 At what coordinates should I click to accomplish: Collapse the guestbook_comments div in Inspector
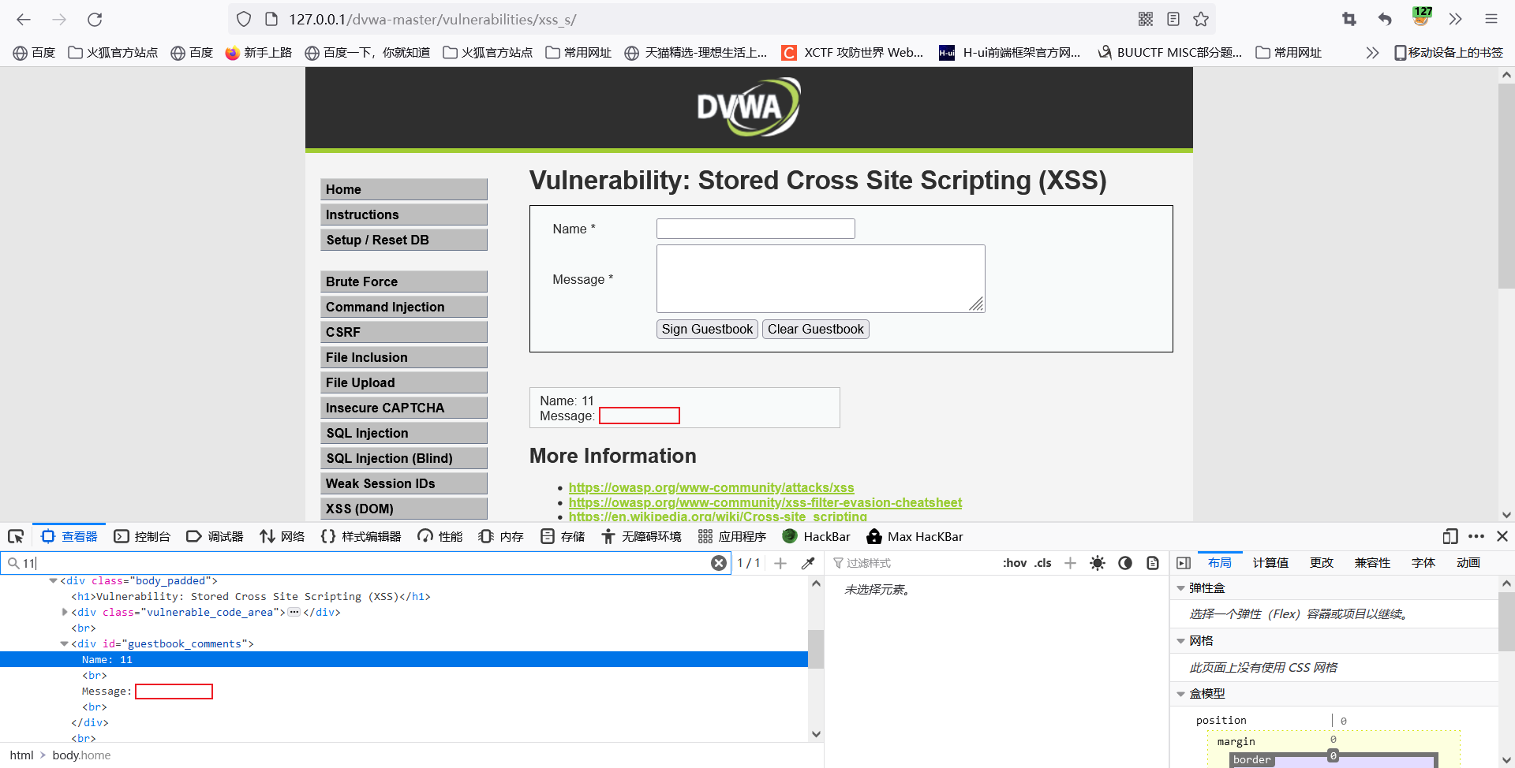pyautogui.click(x=64, y=643)
